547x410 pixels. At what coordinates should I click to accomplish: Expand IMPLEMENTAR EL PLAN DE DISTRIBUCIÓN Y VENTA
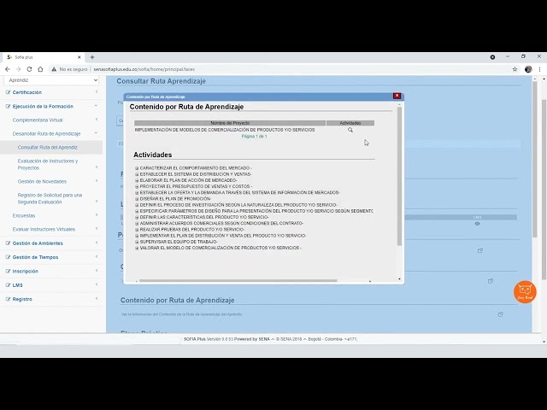137,236
